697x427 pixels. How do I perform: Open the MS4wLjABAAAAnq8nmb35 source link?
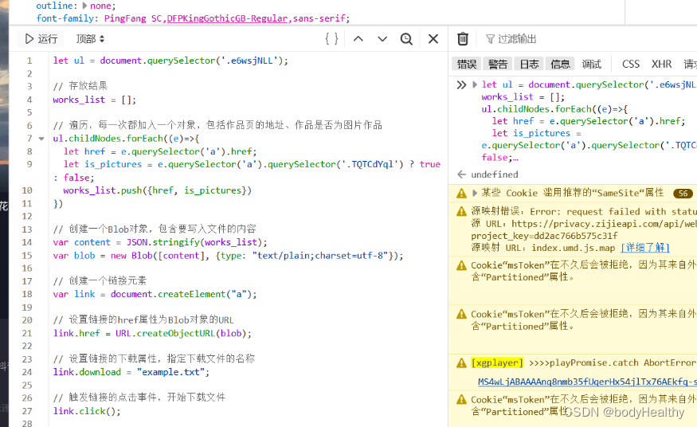coord(587,382)
